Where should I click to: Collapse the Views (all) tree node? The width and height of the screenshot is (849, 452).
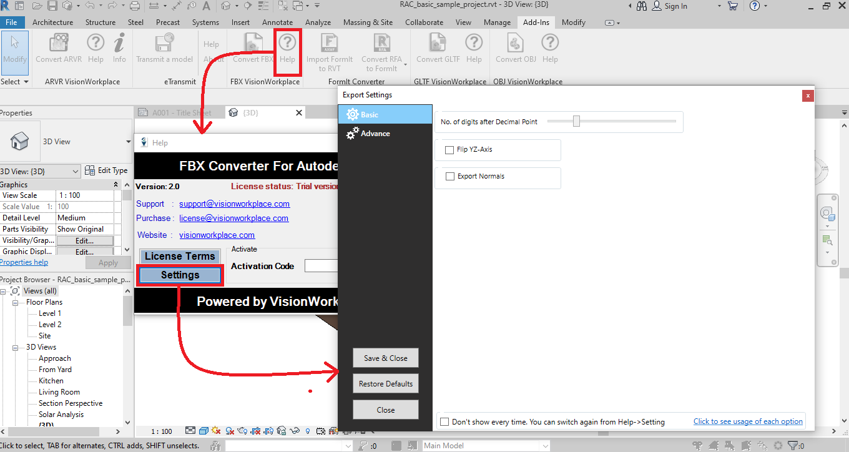coord(4,291)
